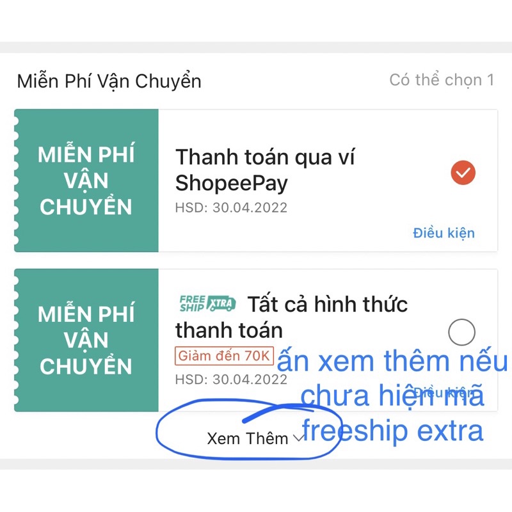
Task: Tap the red checkmark icon on ShopeePay voucher
Action: (463, 173)
